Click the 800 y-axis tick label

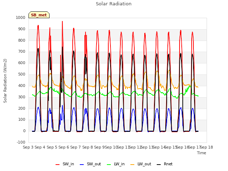(22, 40)
